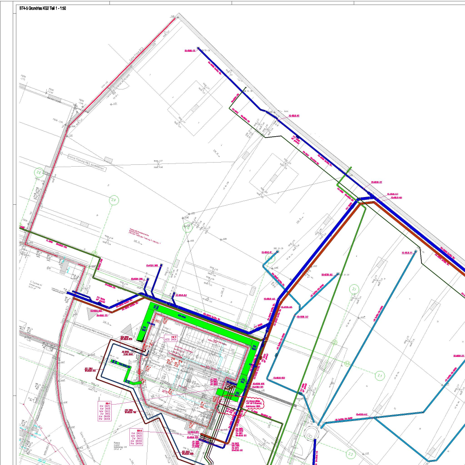Screen dimensions: 465x465
Task: Select the green axis marker circle 2.E
Action: (40, 173)
